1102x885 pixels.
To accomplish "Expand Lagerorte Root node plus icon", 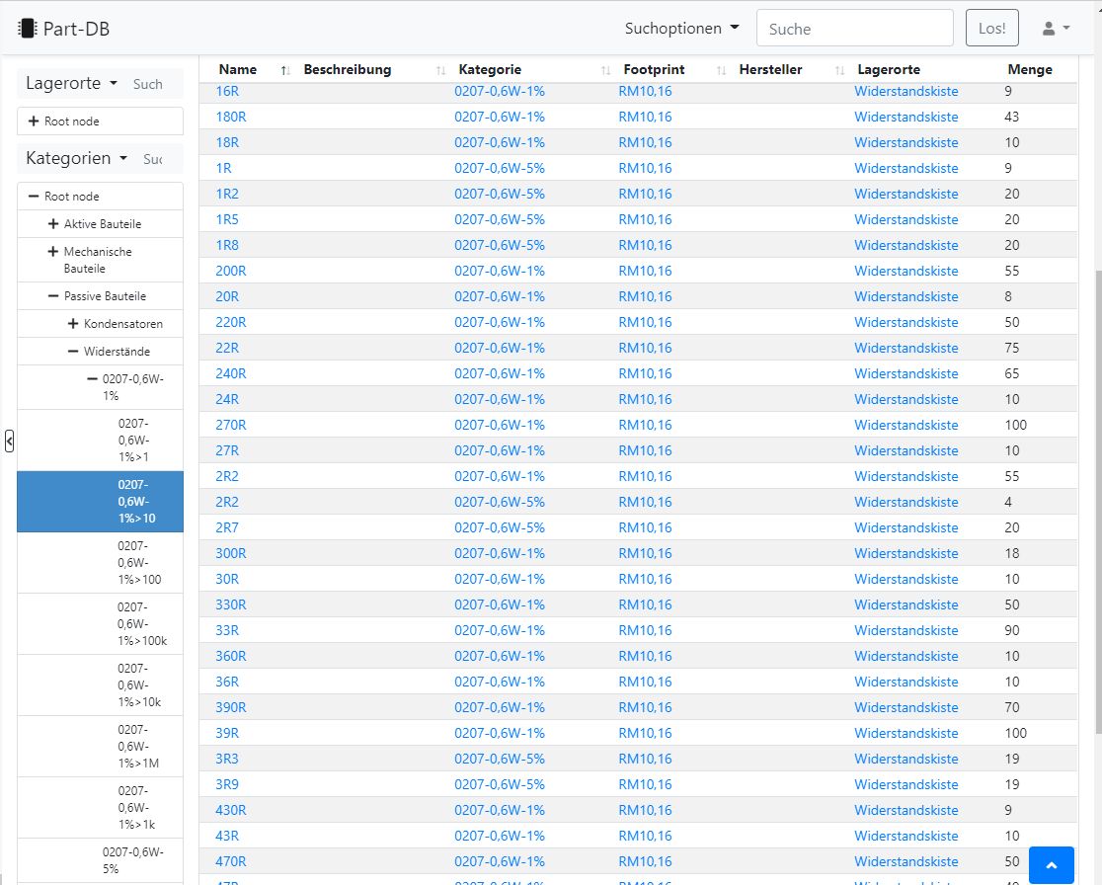I will tap(33, 121).
